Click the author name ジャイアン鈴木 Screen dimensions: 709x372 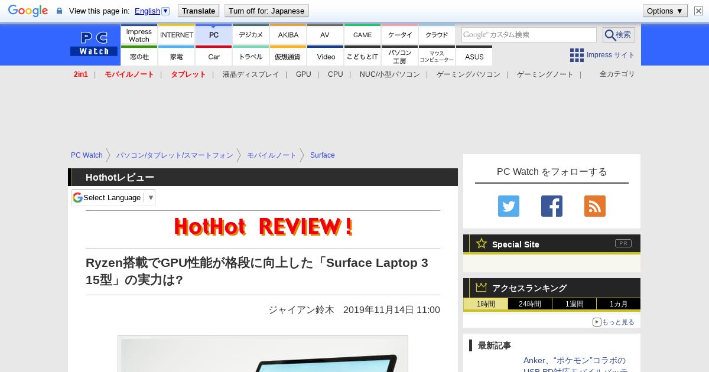pyautogui.click(x=301, y=310)
